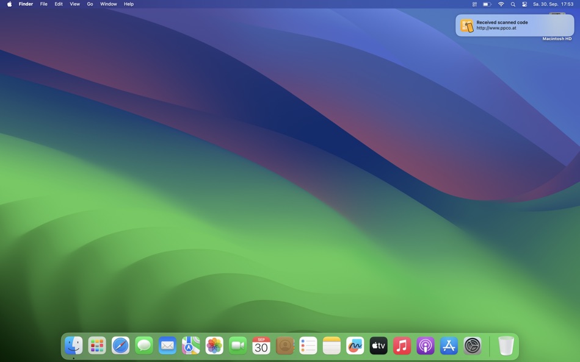
Task: Launch Music from the Dock
Action: pyautogui.click(x=402, y=346)
